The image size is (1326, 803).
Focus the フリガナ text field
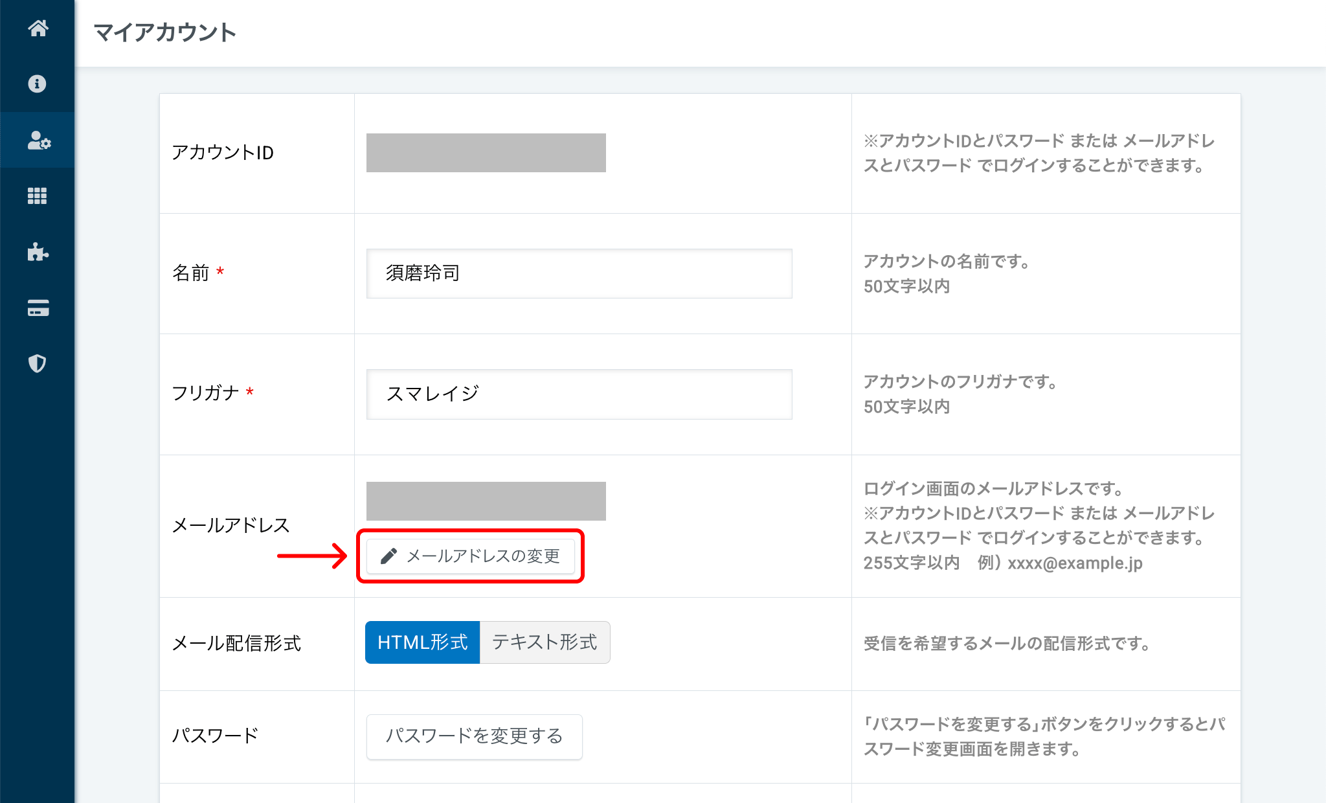tap(579, 394)
